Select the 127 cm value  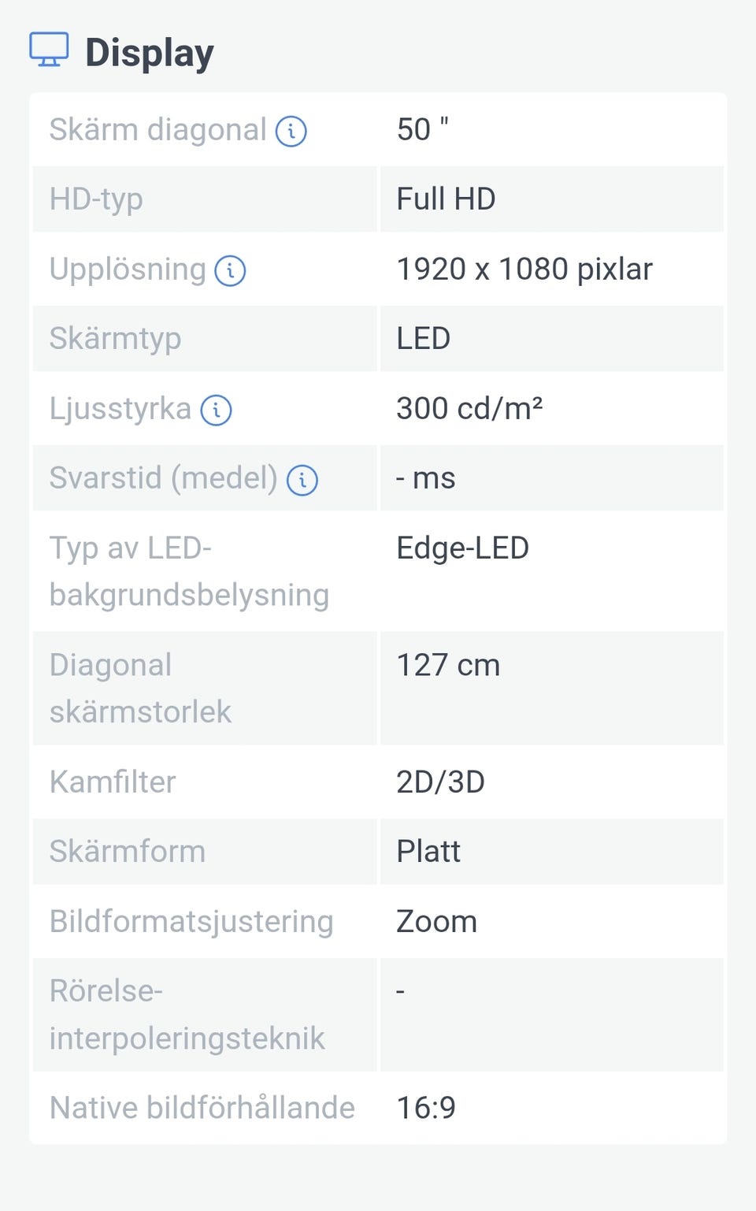(x=448, y=665)
